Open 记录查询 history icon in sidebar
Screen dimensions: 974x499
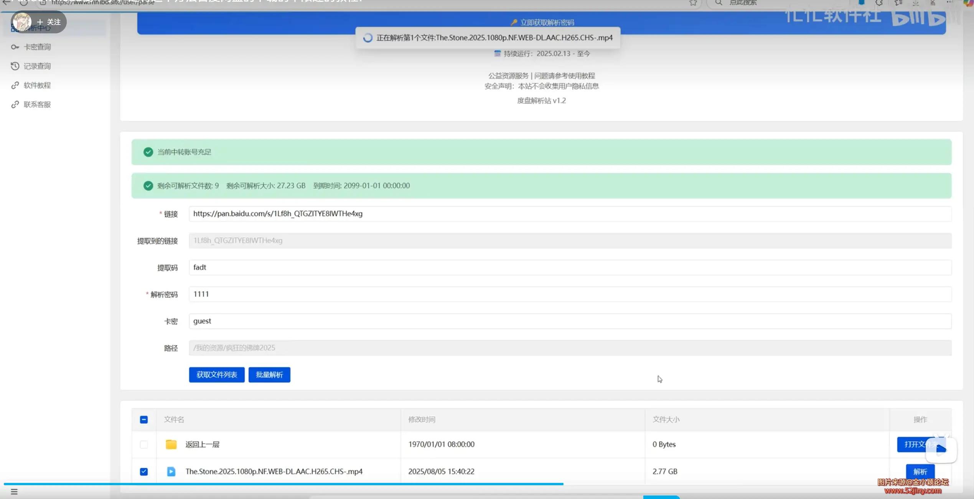[15, 66]
